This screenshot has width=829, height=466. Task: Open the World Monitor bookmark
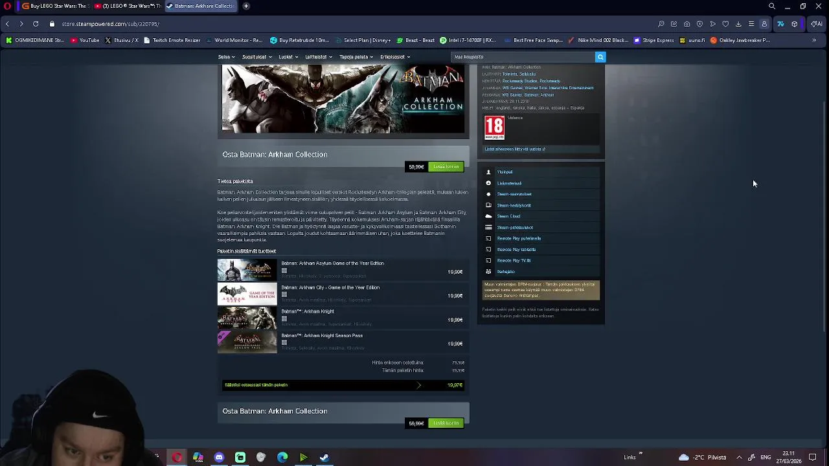tap(234, 40)
